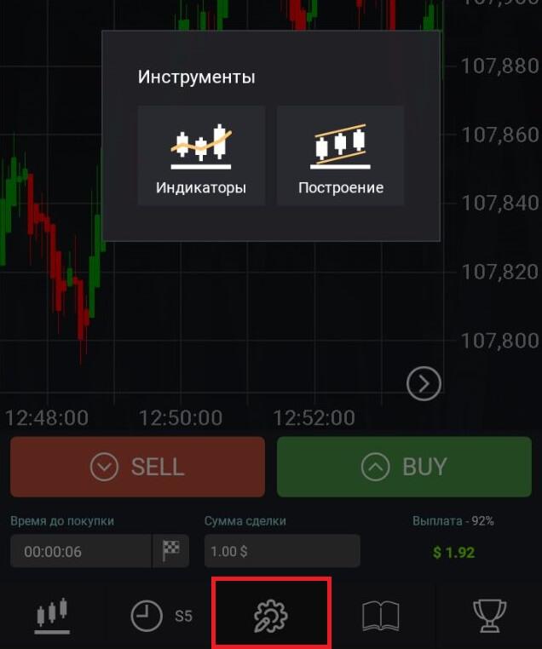Click the 12:50:00 time axis label
The height and width of the screenshot is (649, 542).
tap(180, 417)
